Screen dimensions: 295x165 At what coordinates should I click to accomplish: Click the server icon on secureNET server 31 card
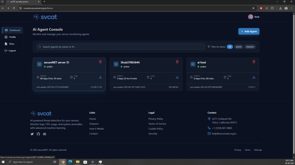click(x=39, y=64)
